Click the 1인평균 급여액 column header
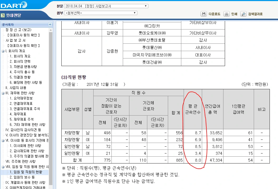 238,109
